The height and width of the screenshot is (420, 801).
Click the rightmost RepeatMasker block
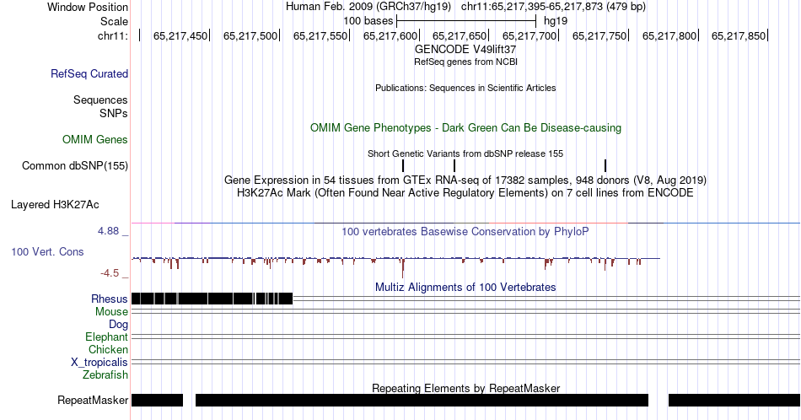[734, 400]
